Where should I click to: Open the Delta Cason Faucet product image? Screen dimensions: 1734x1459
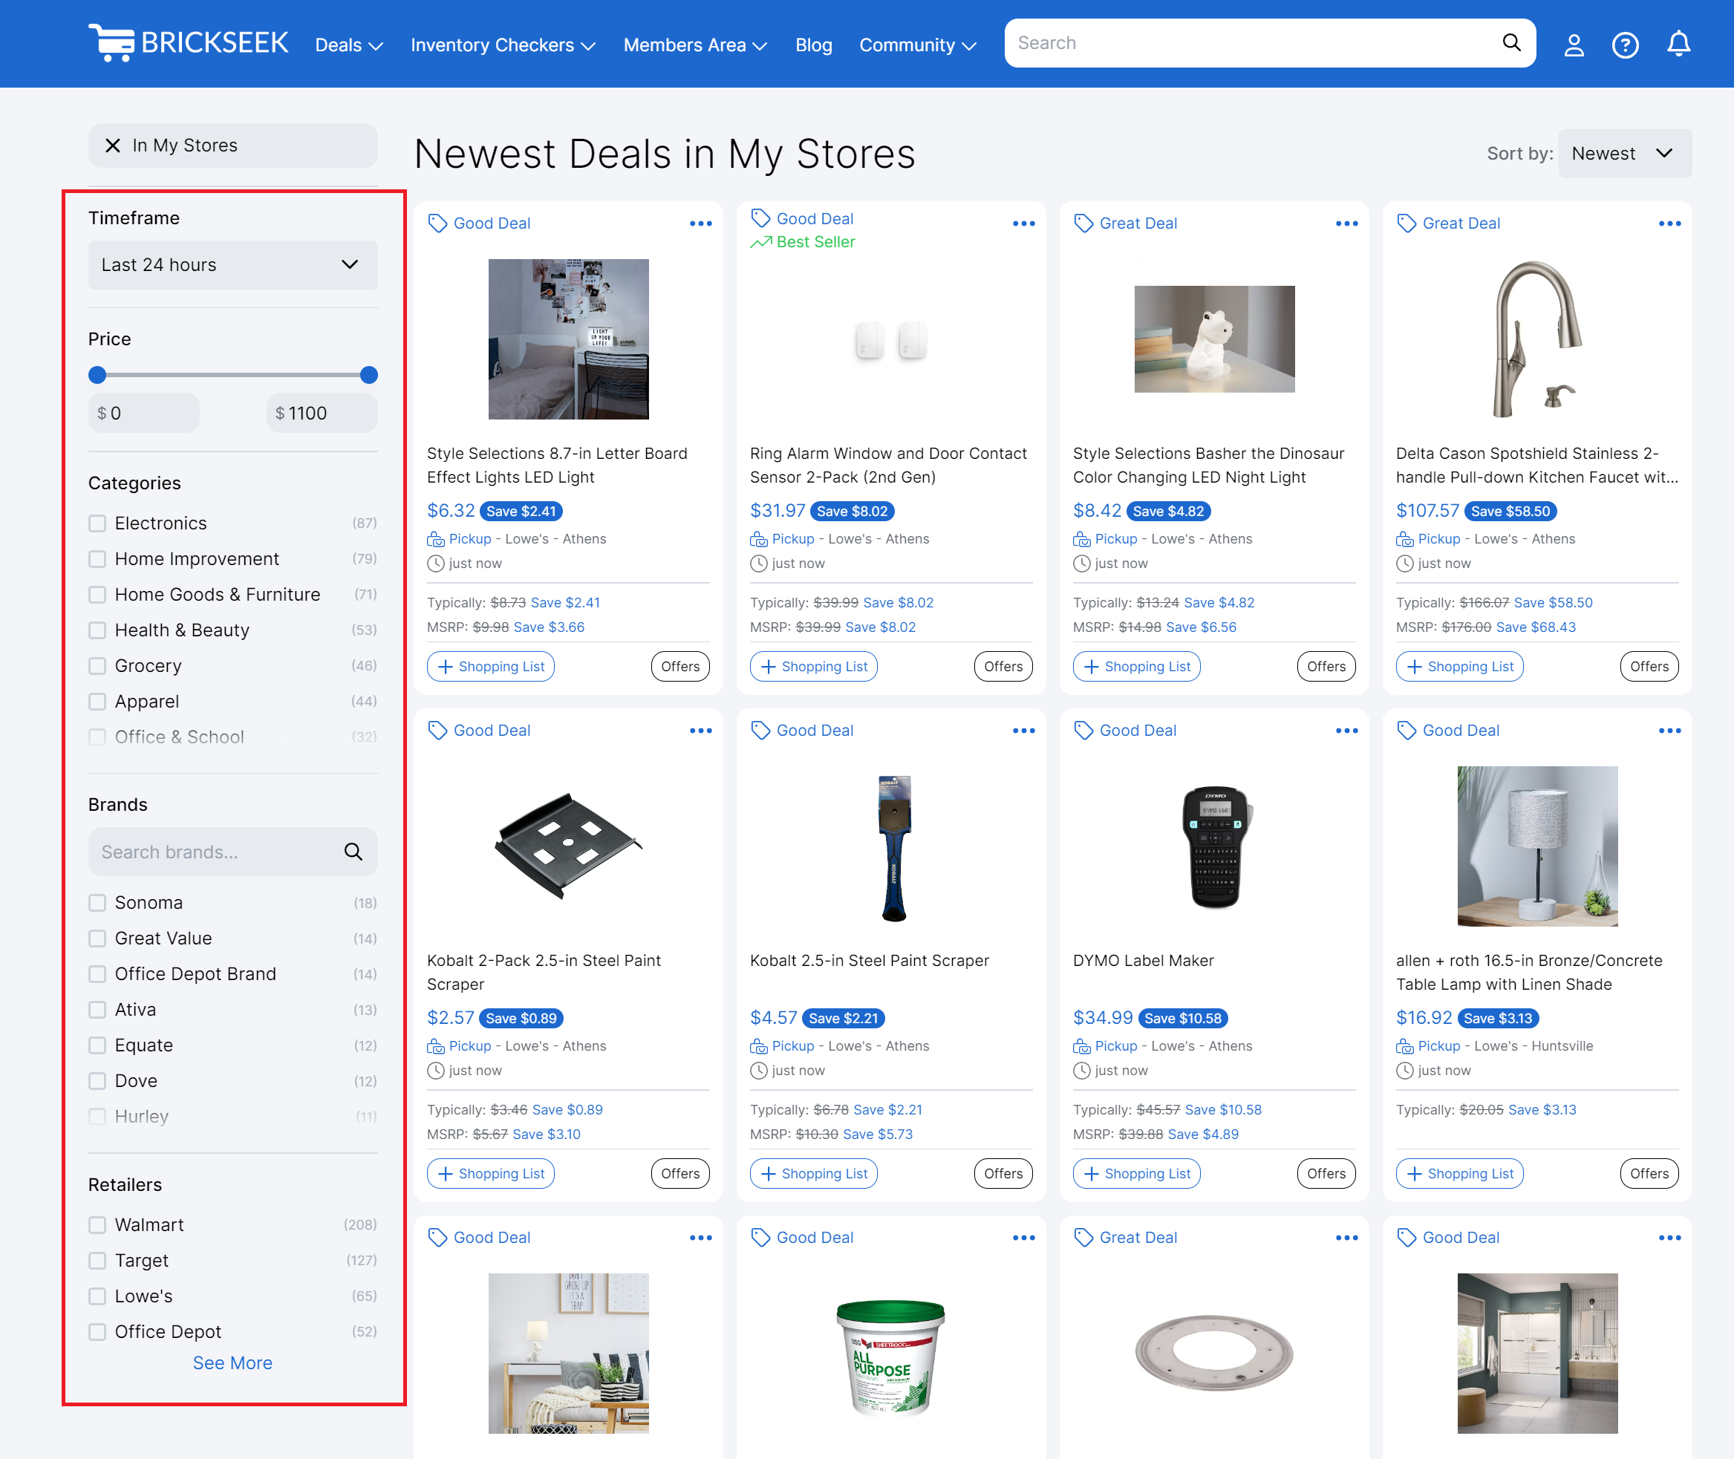click(1536, 339)
